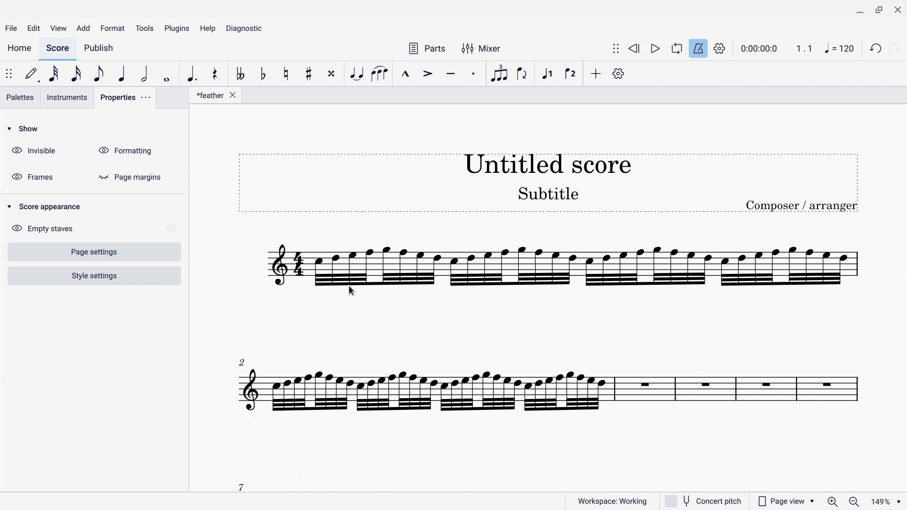Select the sharp accidental icon
Viewport: 907px width, 510px height.
coord(308,74)
